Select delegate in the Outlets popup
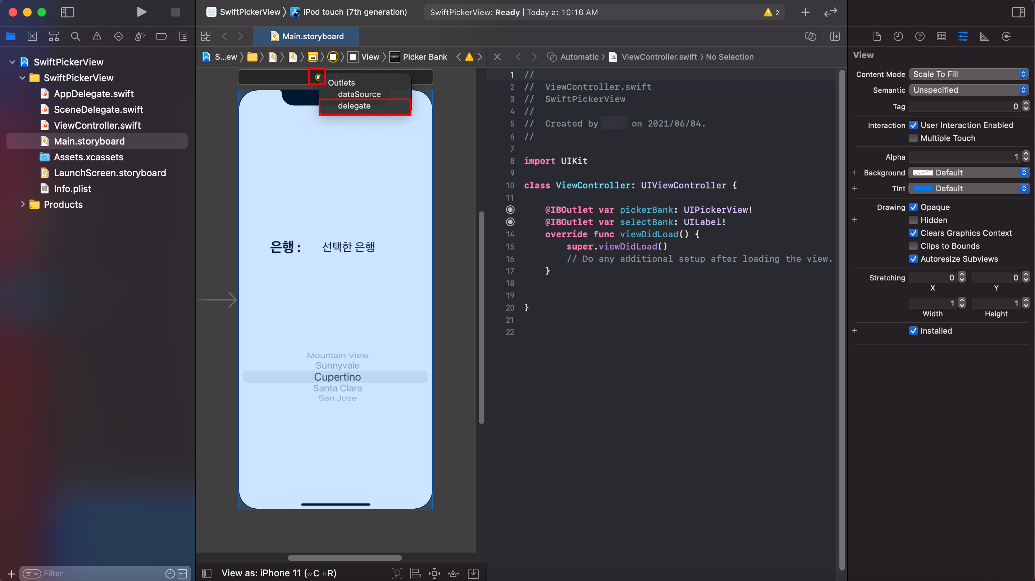 click(354, 106)
